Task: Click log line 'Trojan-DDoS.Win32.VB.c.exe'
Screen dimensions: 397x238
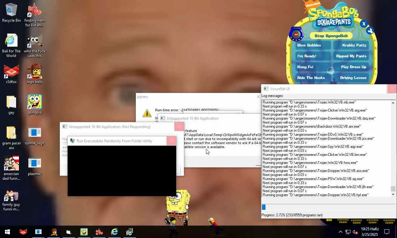Action: pos(313,134)
